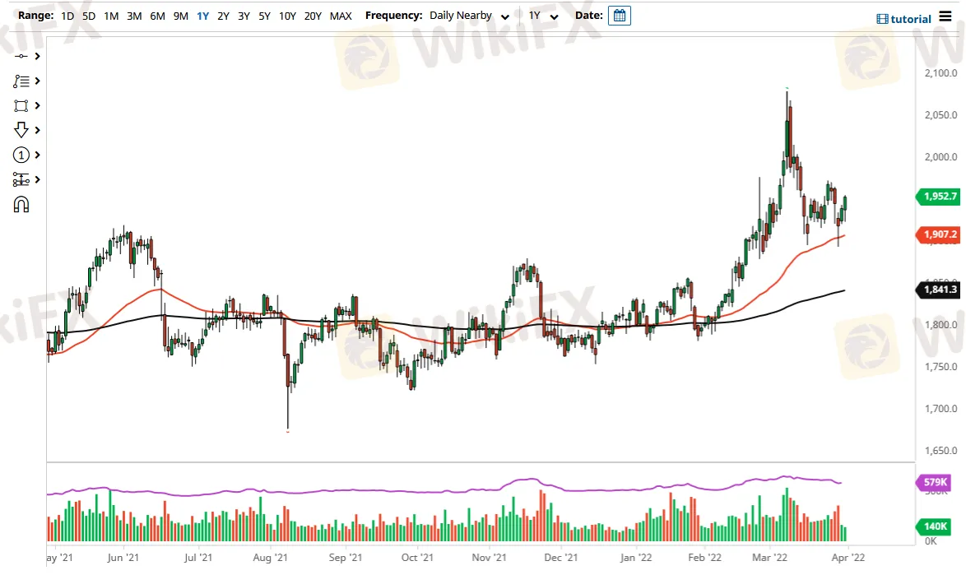Switch range to 6M
This screenshot has width=966, height=575.
tap(157, 16)
